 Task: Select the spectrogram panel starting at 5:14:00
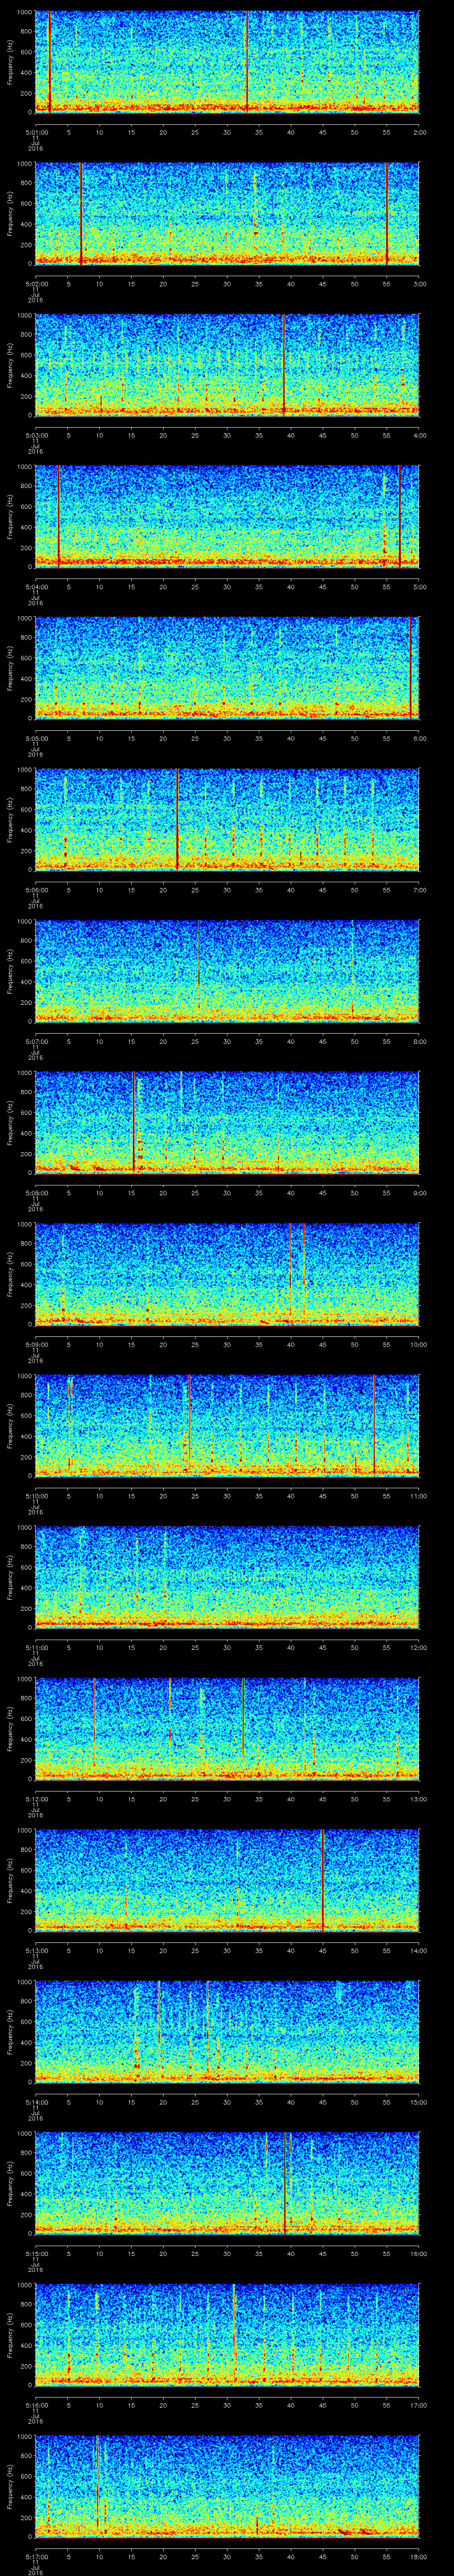coord(227,2032)
